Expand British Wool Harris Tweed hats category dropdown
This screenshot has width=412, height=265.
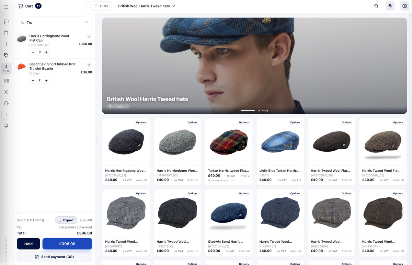tap(147, 6)
